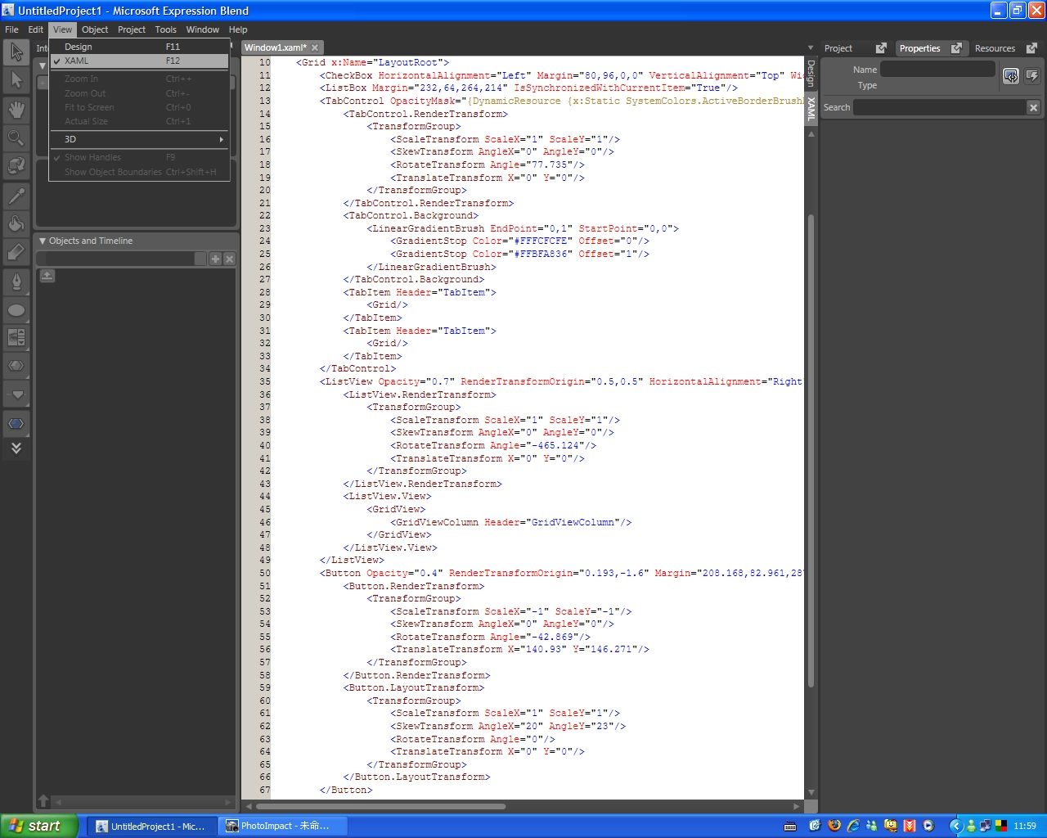This screenshot has width=1047, height=838.
Task: Switch to Design view from View menu
Action: pos(139,47)
